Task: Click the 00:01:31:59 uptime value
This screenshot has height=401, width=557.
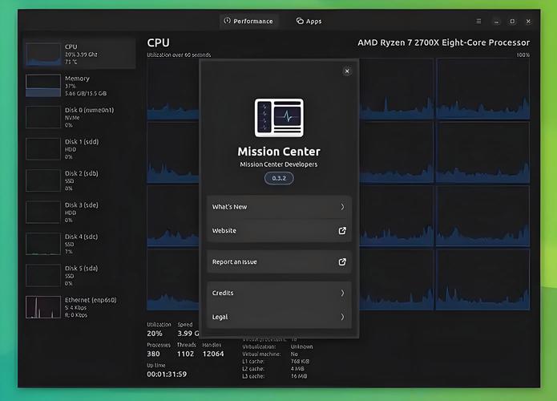Action: pyautogui.click(x=167, y=374)
